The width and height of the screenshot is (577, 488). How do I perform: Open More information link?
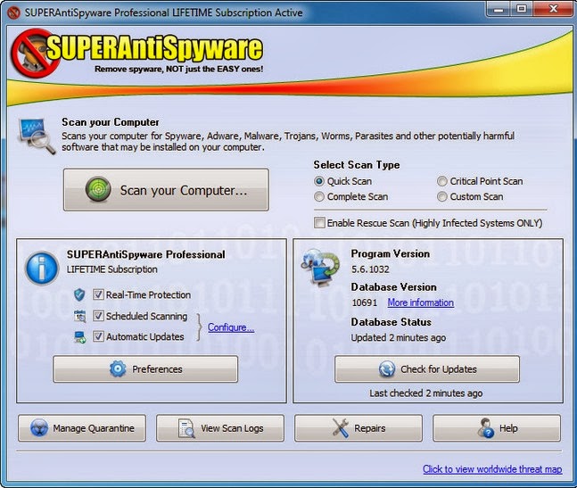pyautogui.click(x=420, y=302)
